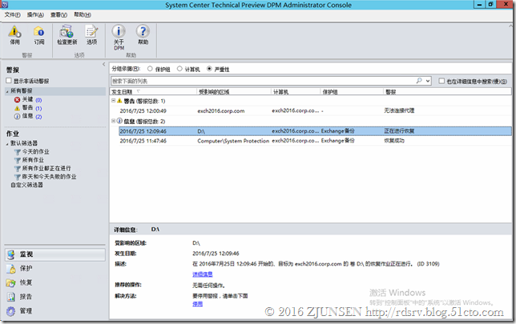Click the 无法连接代理 alert cell
Viewport: 516px width, 324px height.
tap(399, 110)
